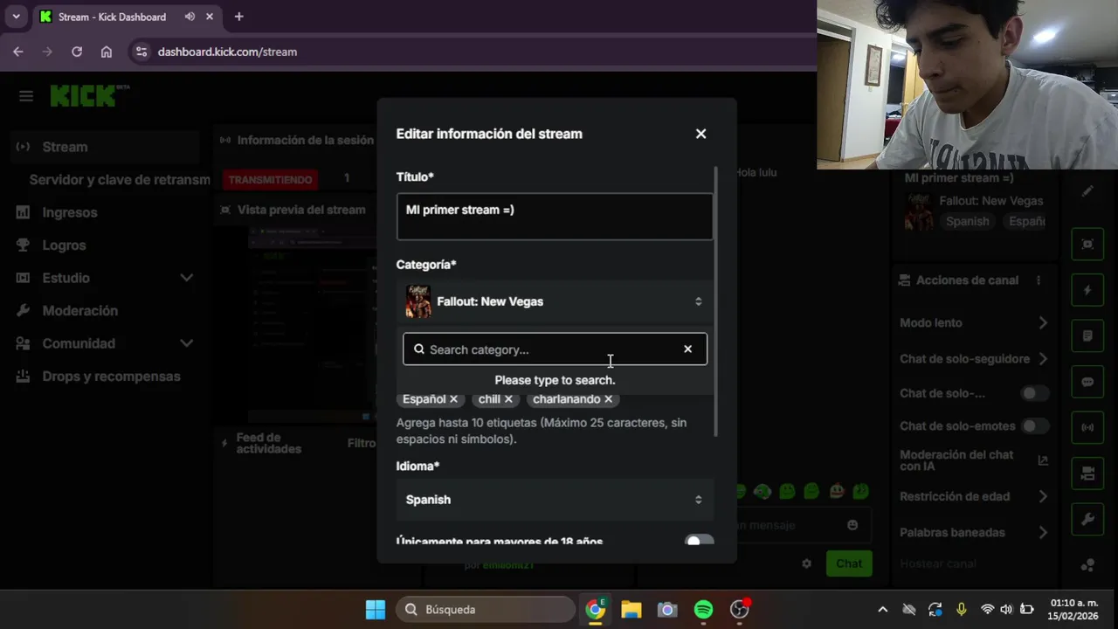Expand Palabras baneadas settings
The width and height of the screenshot is (1118, 629).
click(x=1043, y=532)
